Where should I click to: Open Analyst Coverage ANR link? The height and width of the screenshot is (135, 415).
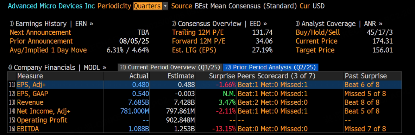click(x=339, y=24)
